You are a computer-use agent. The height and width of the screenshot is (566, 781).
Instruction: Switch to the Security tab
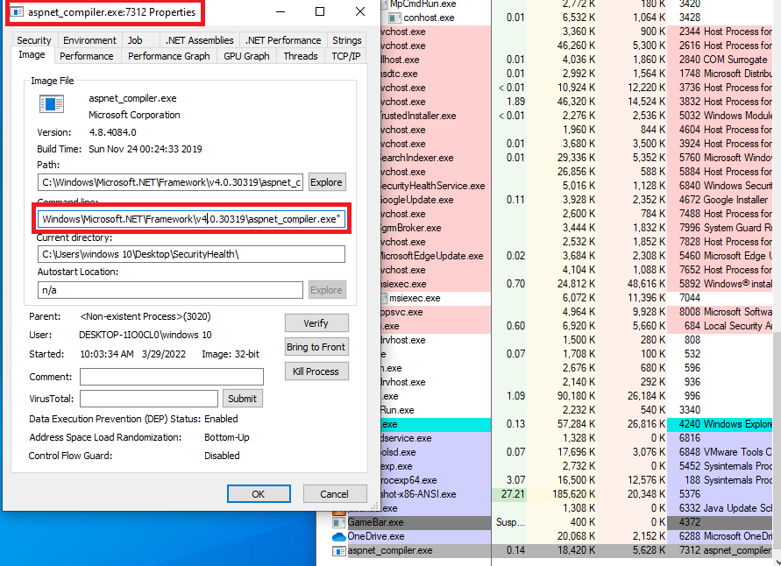point(34,40)
